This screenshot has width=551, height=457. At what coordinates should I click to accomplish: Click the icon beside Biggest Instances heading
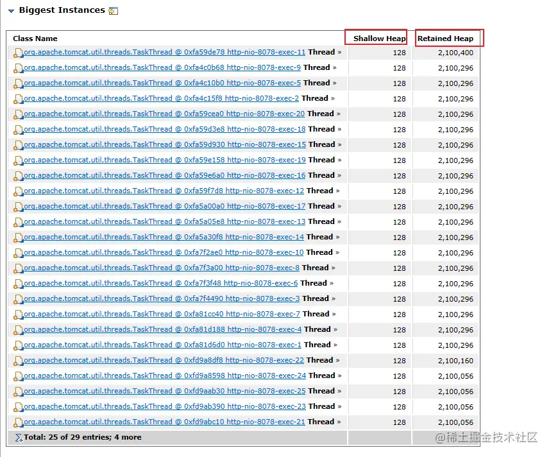[113, 11]
